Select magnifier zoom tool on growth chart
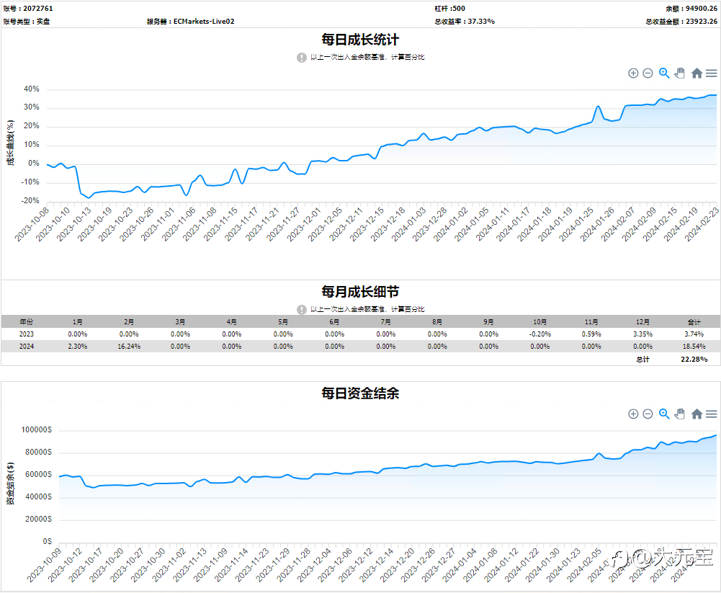The image size is (721, 593). (664, 73)
